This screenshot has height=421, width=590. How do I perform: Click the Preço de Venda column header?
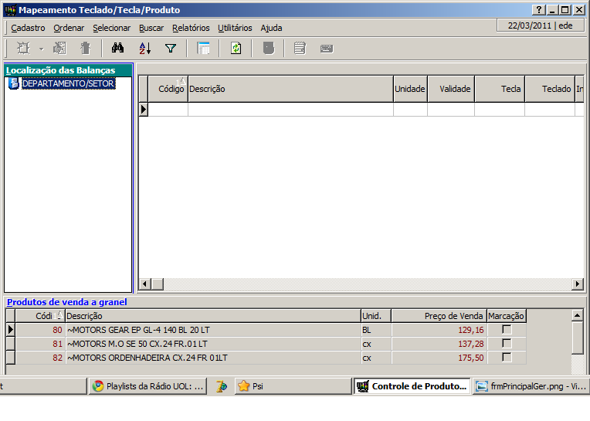(439, 316)
